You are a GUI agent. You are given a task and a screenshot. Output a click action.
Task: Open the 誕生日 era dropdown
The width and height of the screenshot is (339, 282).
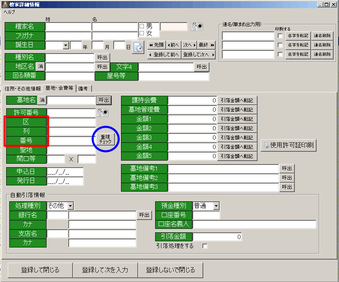click(x=66, y=45)
